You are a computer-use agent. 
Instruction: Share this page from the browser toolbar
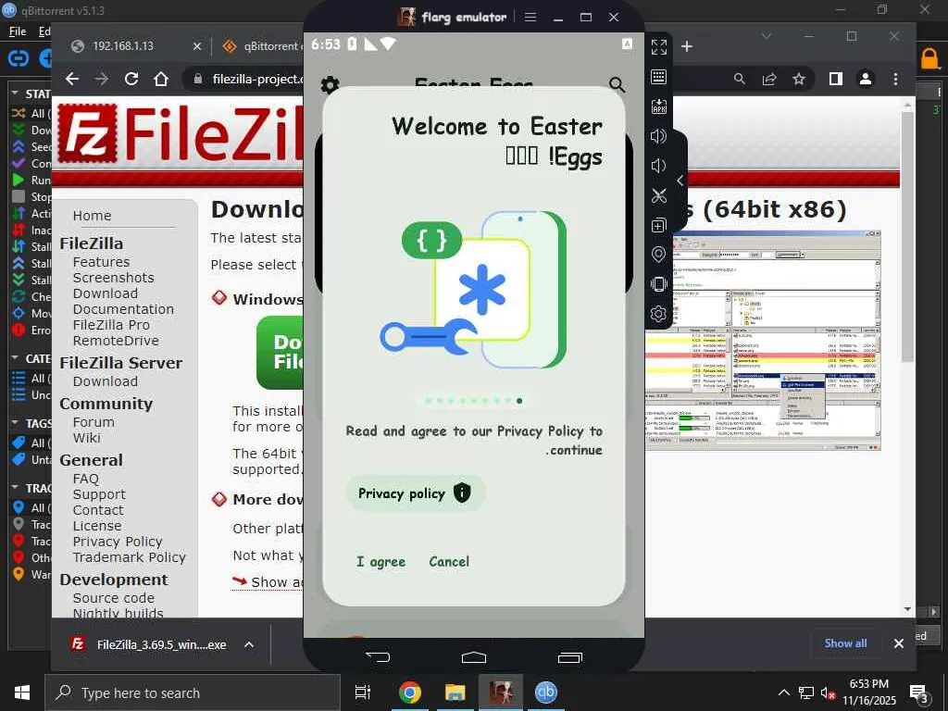769,79
